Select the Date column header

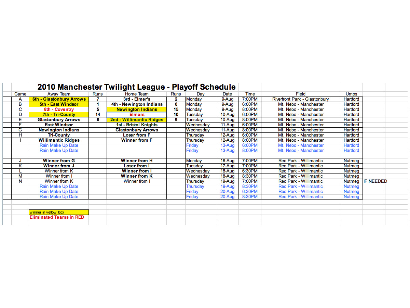click(x=227, y=94)
